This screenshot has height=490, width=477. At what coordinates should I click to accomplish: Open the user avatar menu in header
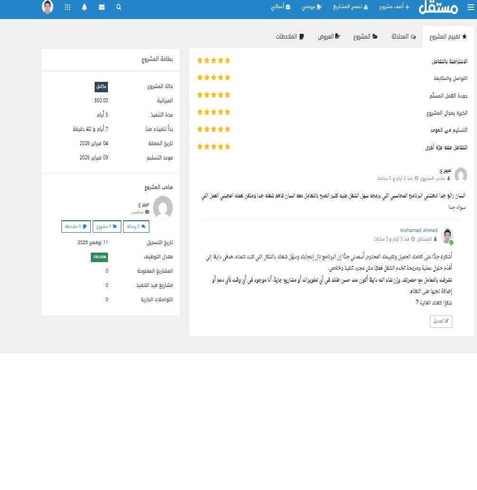(48, 7)
